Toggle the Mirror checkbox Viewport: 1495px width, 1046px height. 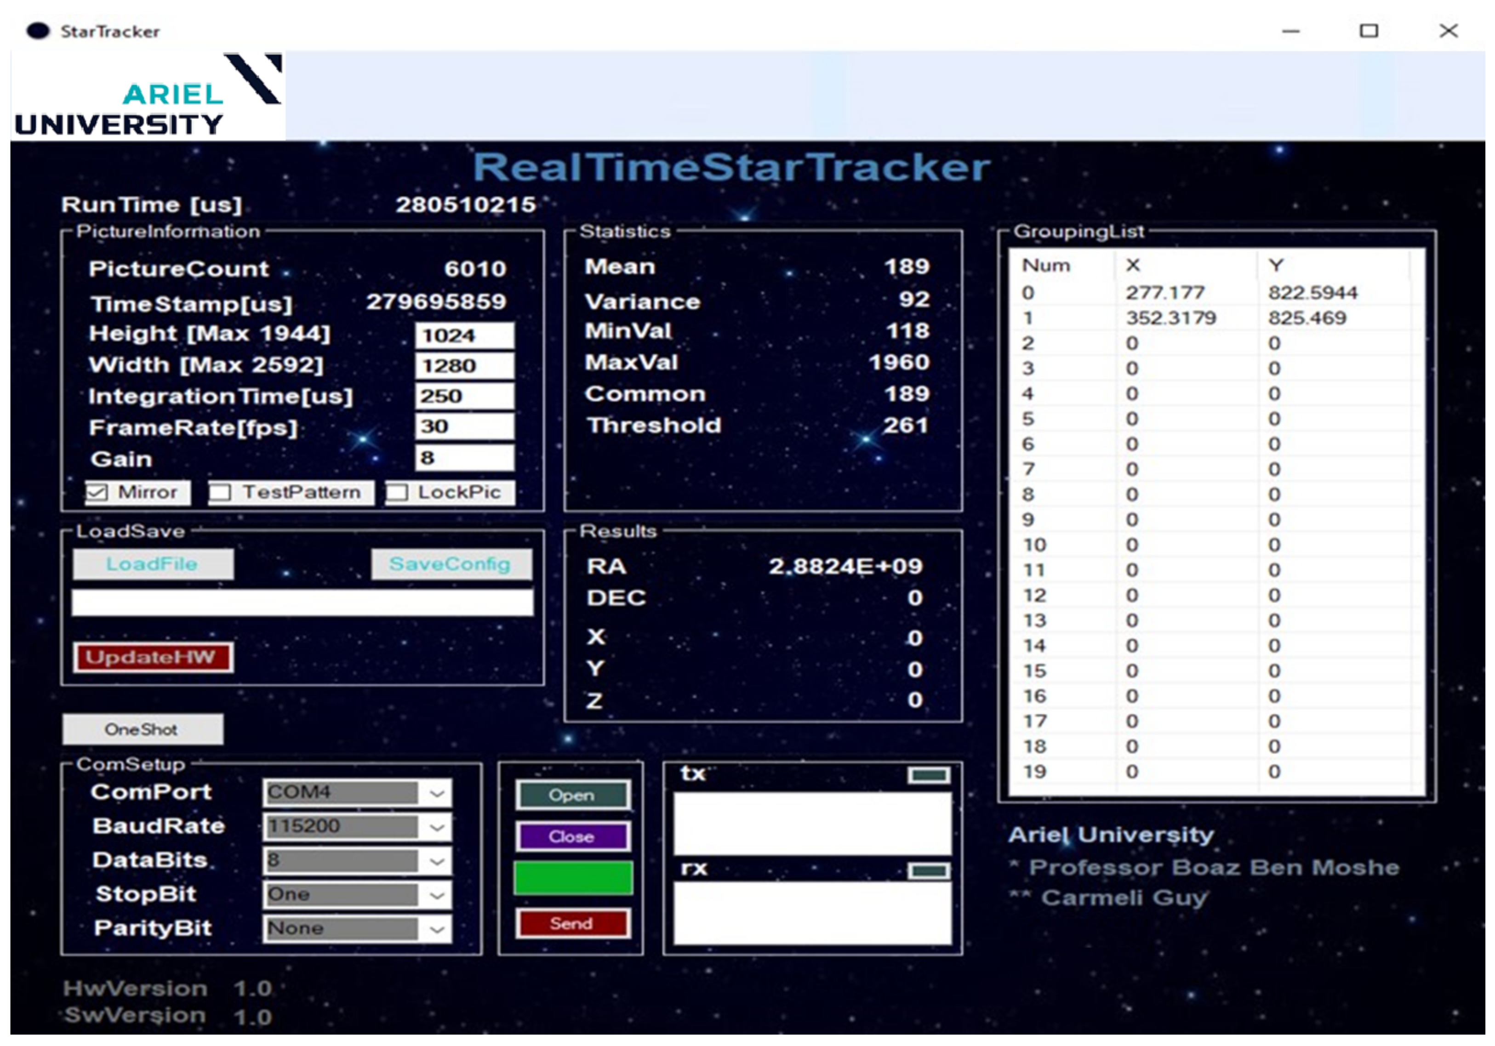(97, 493)
